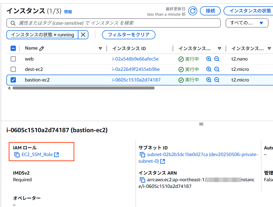273x207 pixels.
Task: Refresh the instances list
Action: tap(193, 11)
